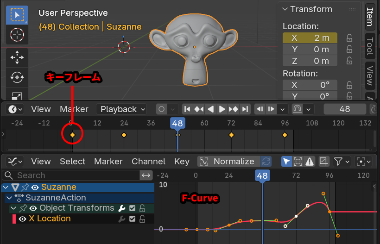Collapse the SuzanneAction channel group

9,198
